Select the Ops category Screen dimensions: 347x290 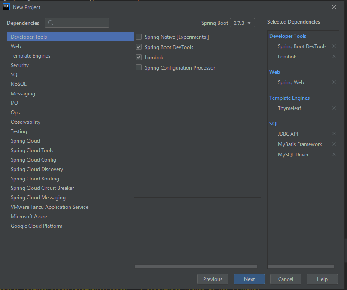70,113
